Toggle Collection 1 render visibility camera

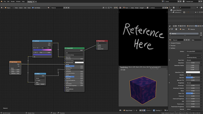(x=202, y=12)
